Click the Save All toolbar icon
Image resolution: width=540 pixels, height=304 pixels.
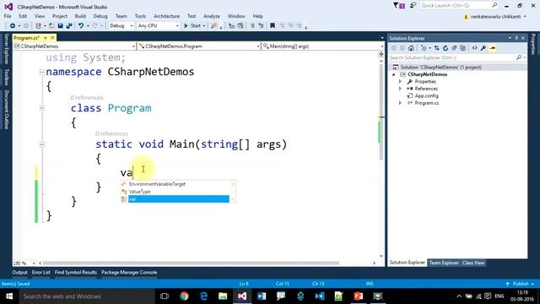(x=69, y=26)
